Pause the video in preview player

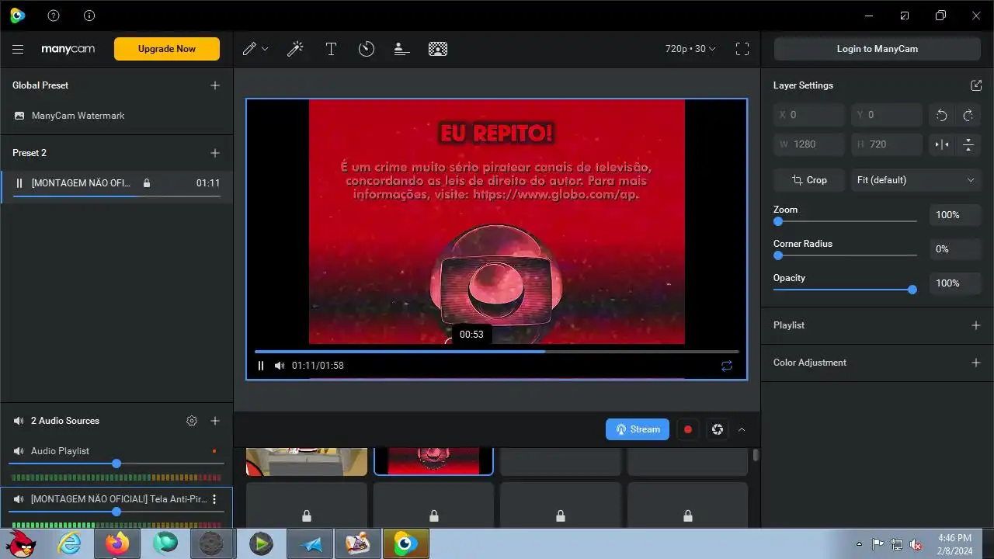[x=261, y=366]
